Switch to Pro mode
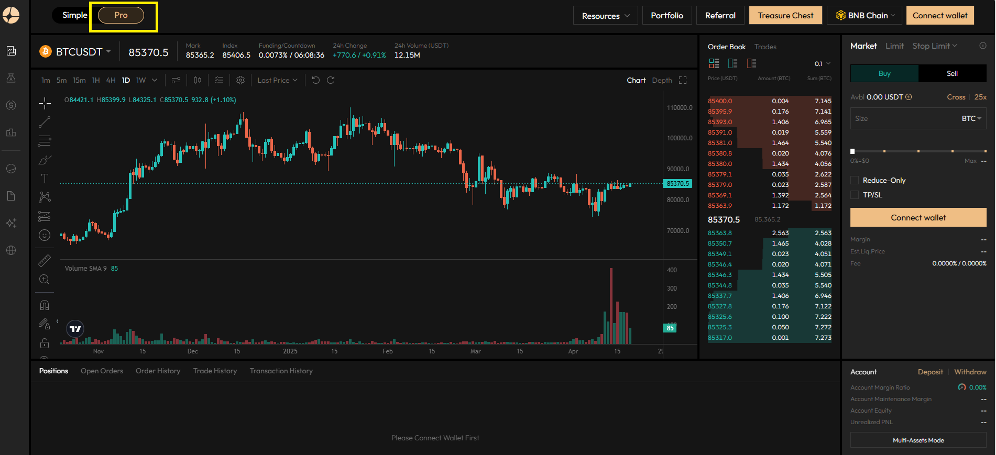996x455 pixels. (121, 15)
